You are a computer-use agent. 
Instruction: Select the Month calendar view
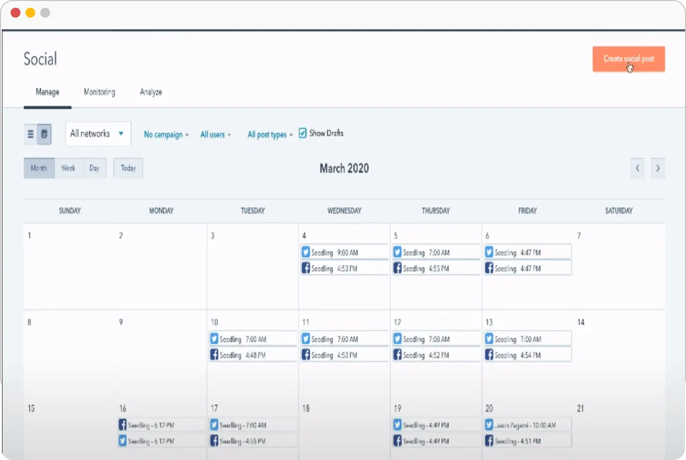click(39, 168)
